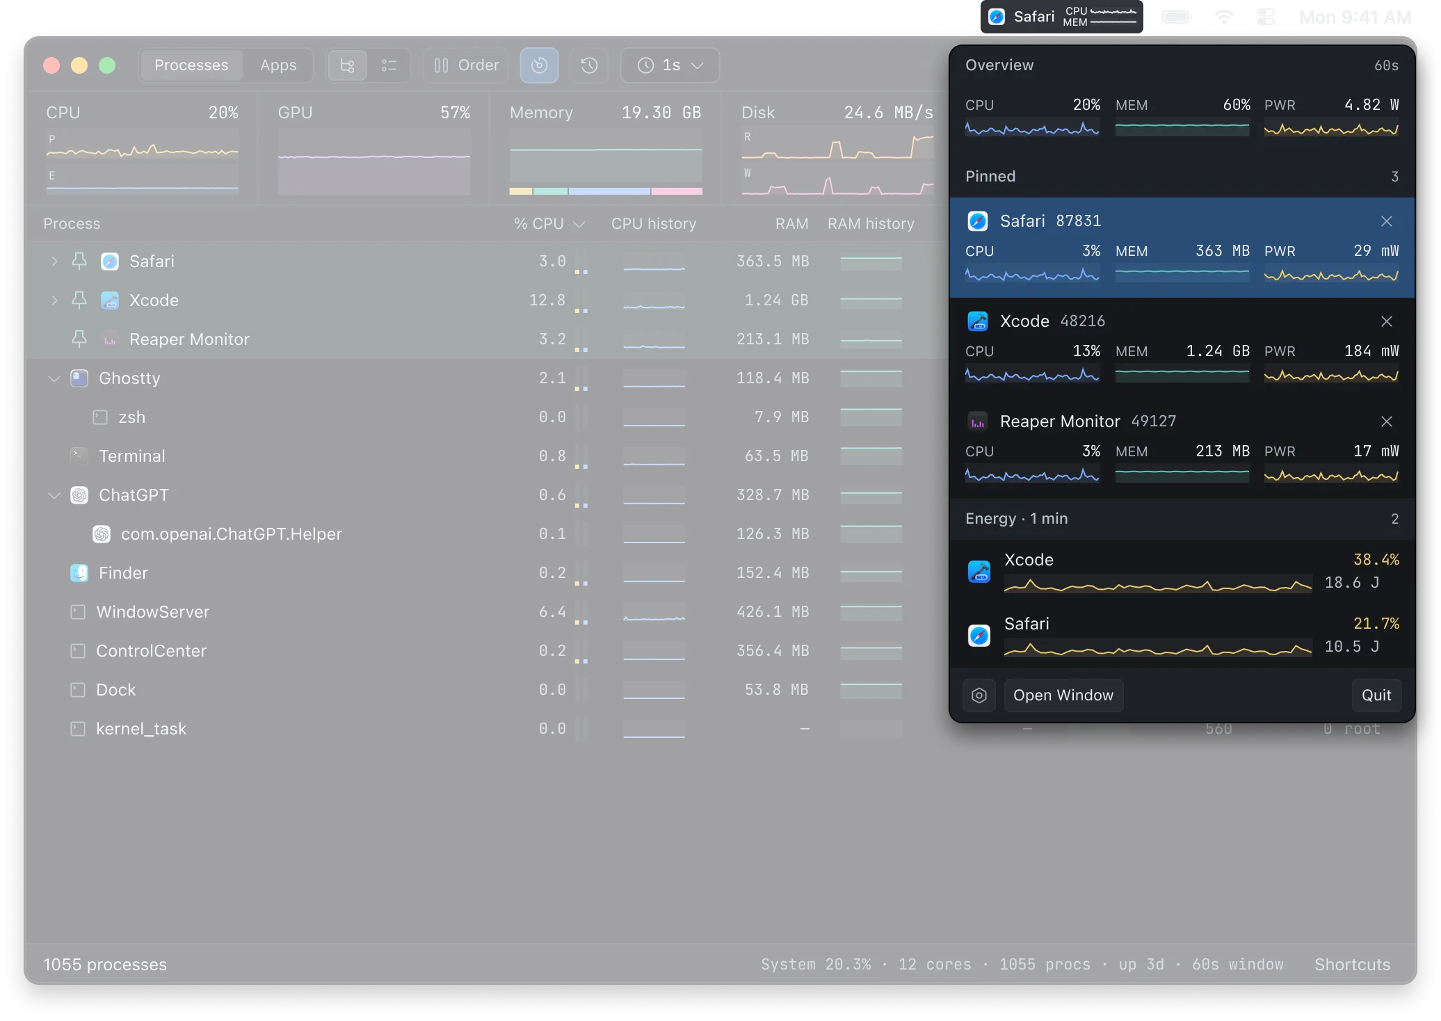Click the Safari menu bar monitor item
This screenshot has width=1441, height=1021.
point(1062,17)
